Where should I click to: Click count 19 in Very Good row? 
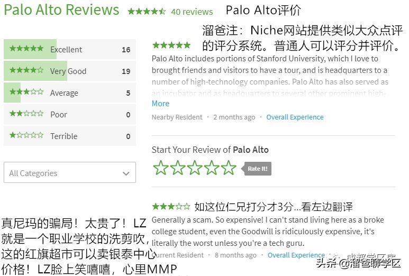(x=126, y=71)
